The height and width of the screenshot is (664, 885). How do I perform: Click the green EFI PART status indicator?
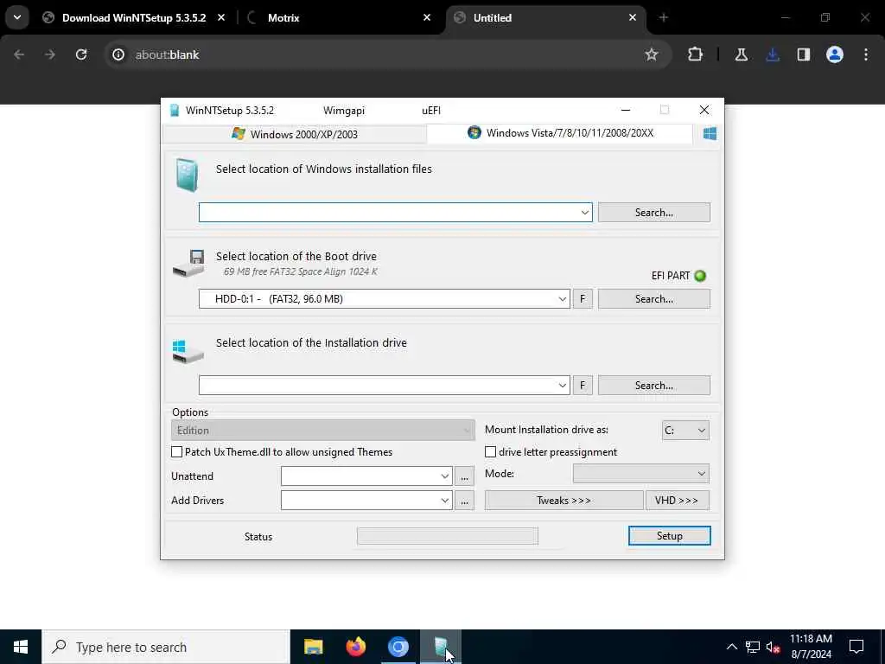point(700,276)
